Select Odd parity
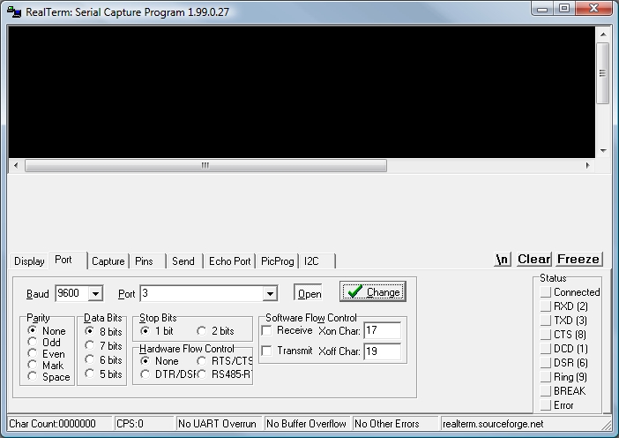Image resolution: width=619 pixels, height=438 pixels. pos(44,342)
